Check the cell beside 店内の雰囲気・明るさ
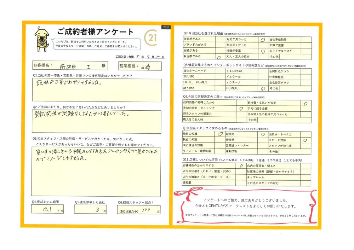 click(306, 166)
